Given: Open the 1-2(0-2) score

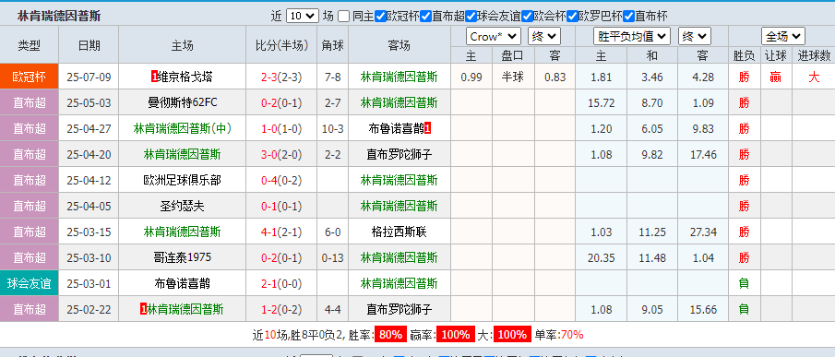Looking at the screenshot, I should pos(281,309).
